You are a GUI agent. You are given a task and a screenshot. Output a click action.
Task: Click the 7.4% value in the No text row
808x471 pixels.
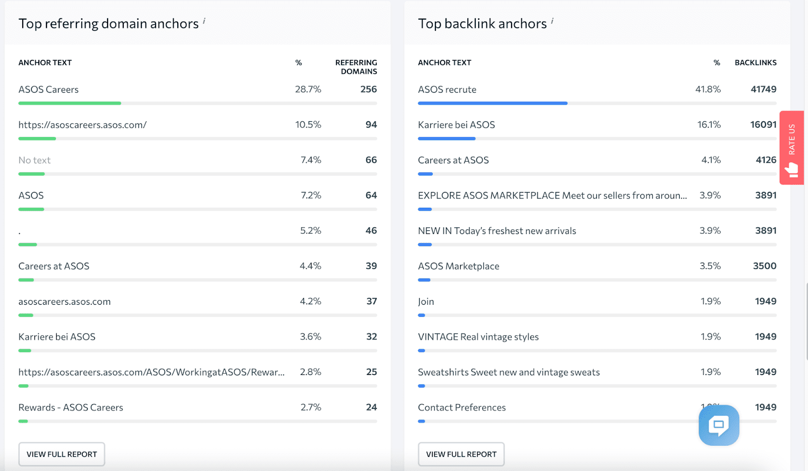(x=311, y=160)
